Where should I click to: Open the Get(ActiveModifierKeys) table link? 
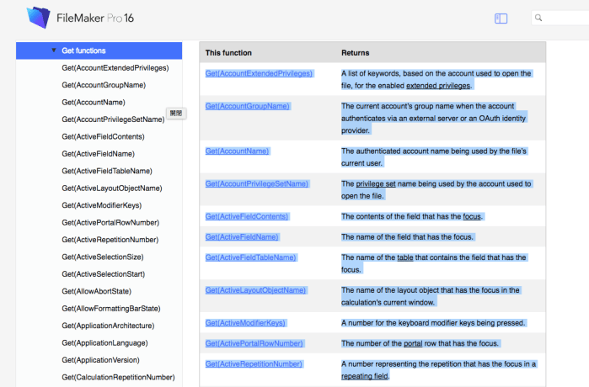point(245,322)
